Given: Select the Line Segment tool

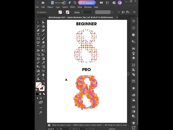Looking at the screenshot, I should (43, 34).
